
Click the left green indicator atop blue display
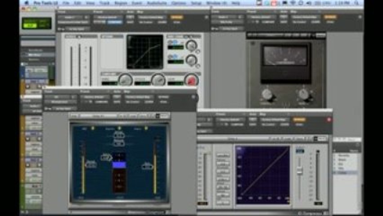93,128
